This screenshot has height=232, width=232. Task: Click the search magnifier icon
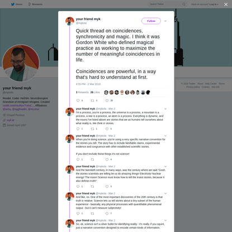pyautogui.click(x=184, y=4)
